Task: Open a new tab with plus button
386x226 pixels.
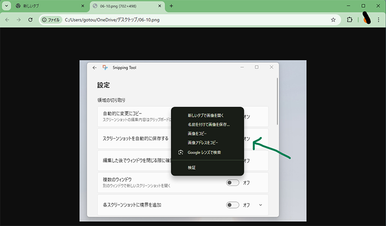Action: pos(171,6)
